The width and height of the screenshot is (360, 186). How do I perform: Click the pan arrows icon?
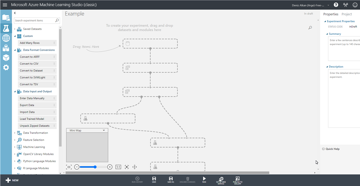coord(135,167)
